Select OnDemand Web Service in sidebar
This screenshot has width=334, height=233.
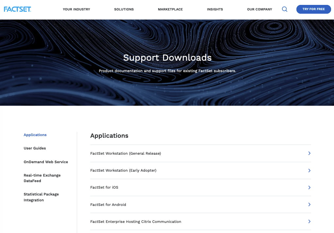[x=46, y=162]
